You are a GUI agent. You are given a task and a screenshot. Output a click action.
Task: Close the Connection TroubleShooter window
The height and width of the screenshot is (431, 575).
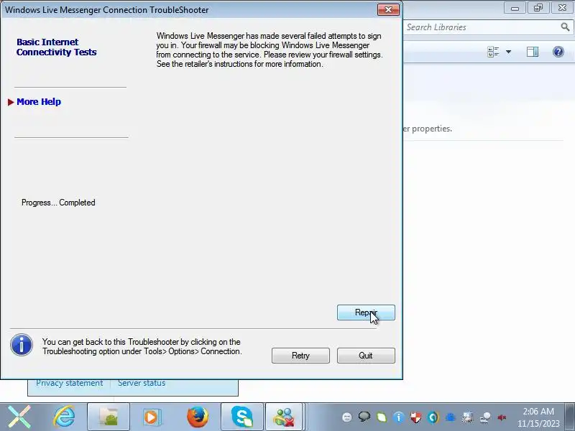tap(388, 9)
